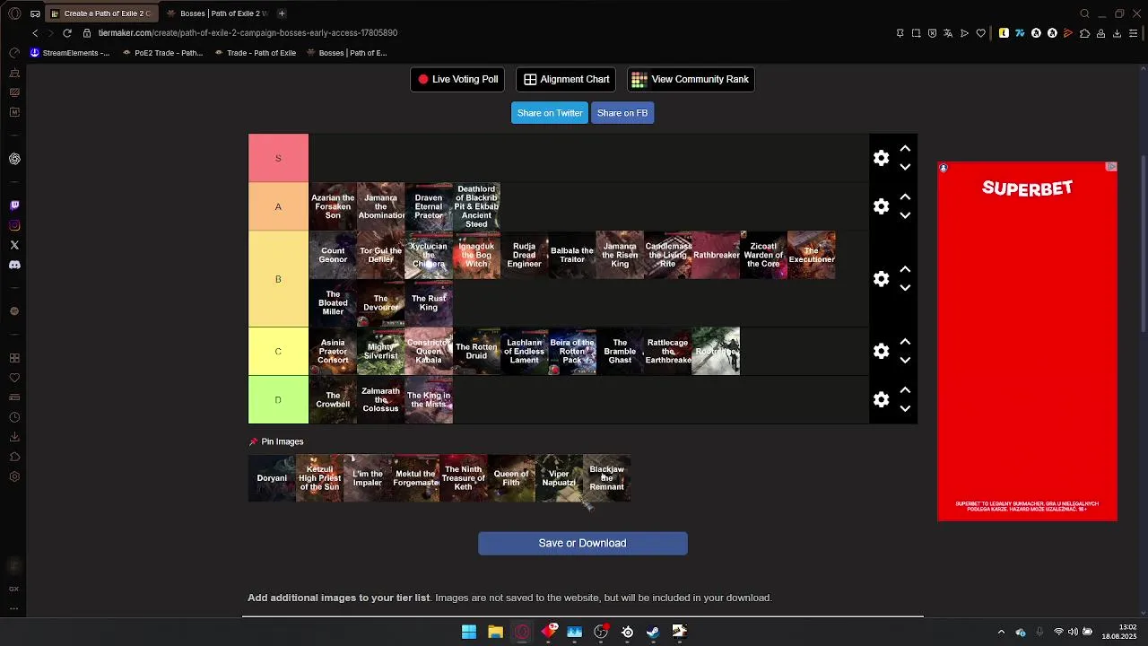Click the pinboard pin icon in the address bar

tap(900, 33)
